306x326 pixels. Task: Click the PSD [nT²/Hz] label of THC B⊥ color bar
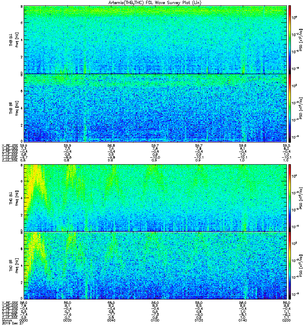coord(301,198)
